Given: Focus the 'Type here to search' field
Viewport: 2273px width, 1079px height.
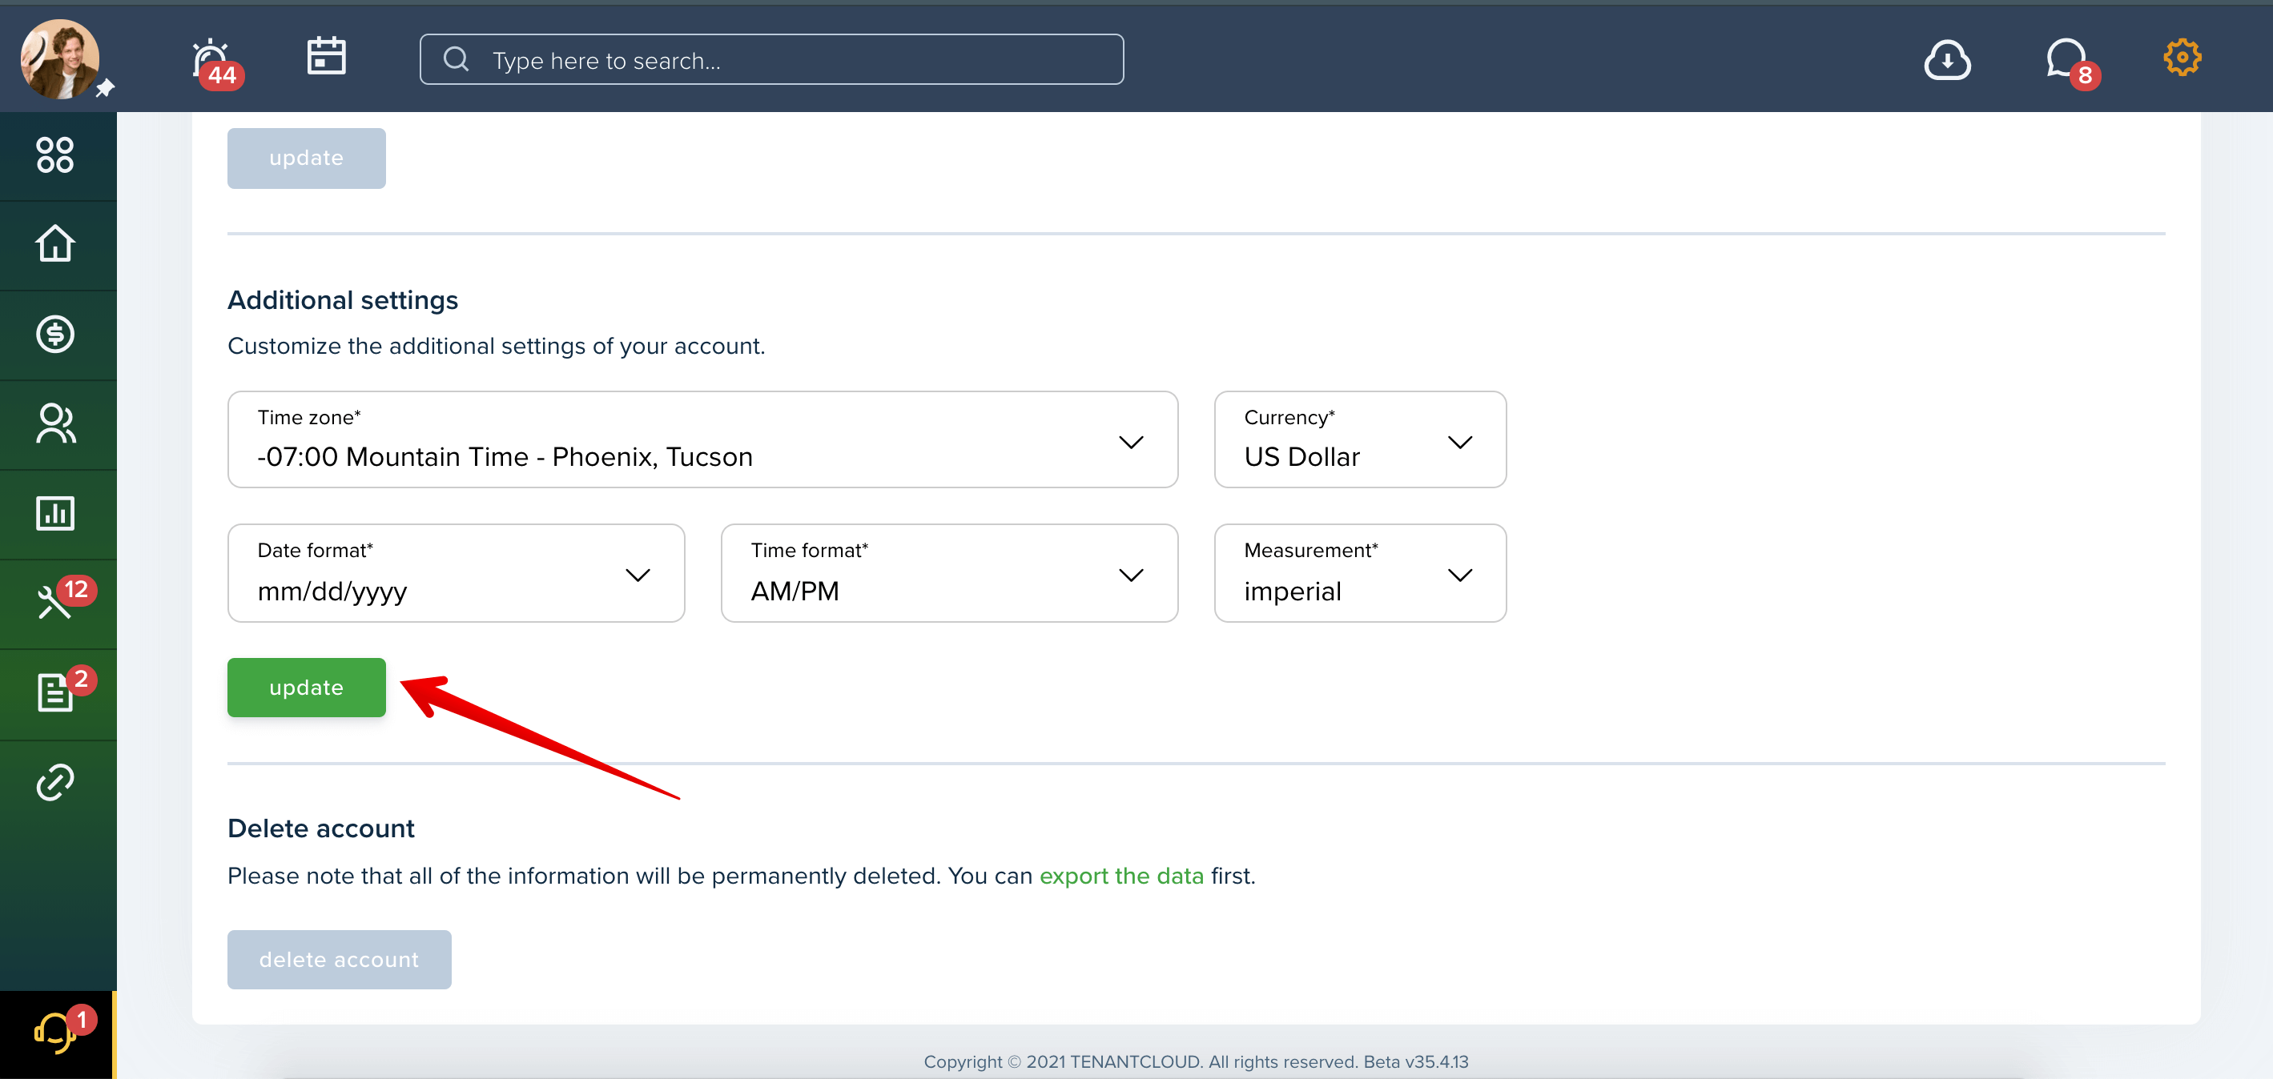Looking at the screenshot, I should [x=771, y=59].
